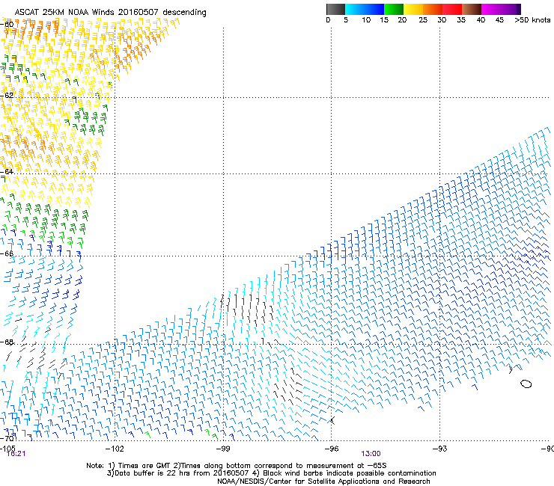Click latitude label '-66'
The height and width of the screenshot is (486, 554).
[7, 253]
